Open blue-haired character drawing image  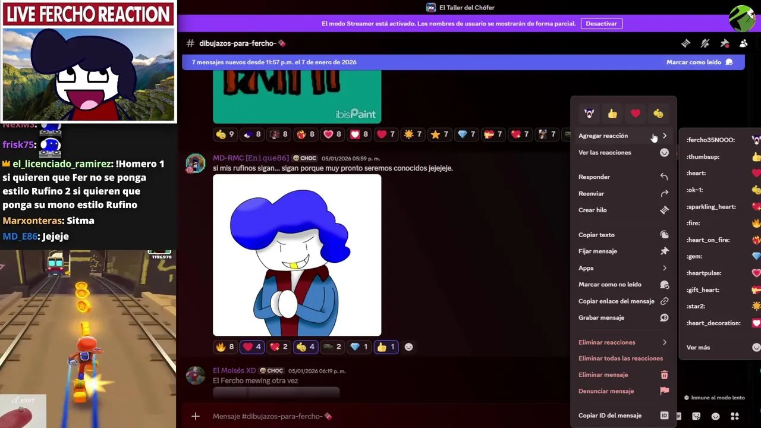point(297,255)
